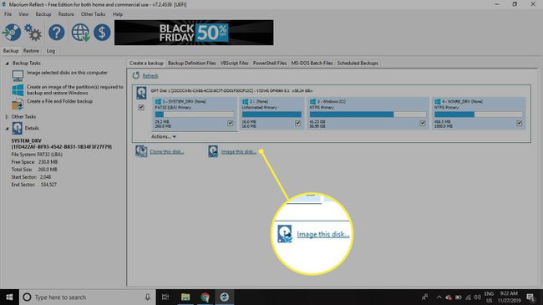Click the blue question mark help icon
The height and width of the screenshot is (305, 543).
[57, 33]
